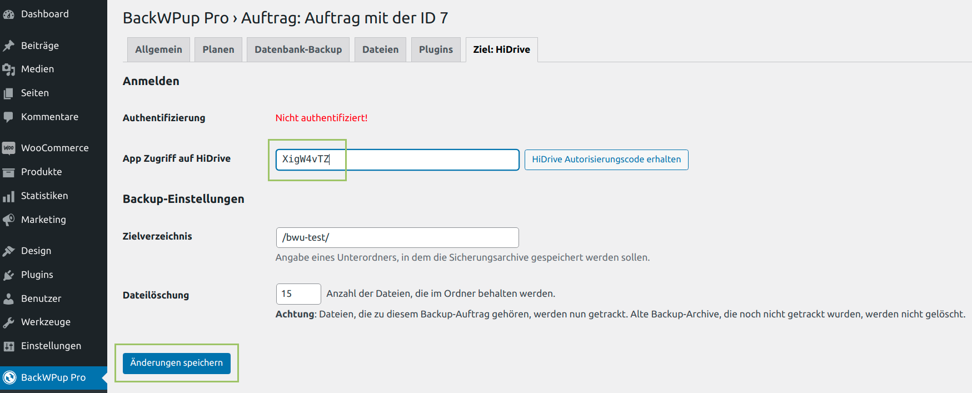The image size is (972, 393).
Task: Click the WooCommerce logo icon
Action: coord(8,148)
